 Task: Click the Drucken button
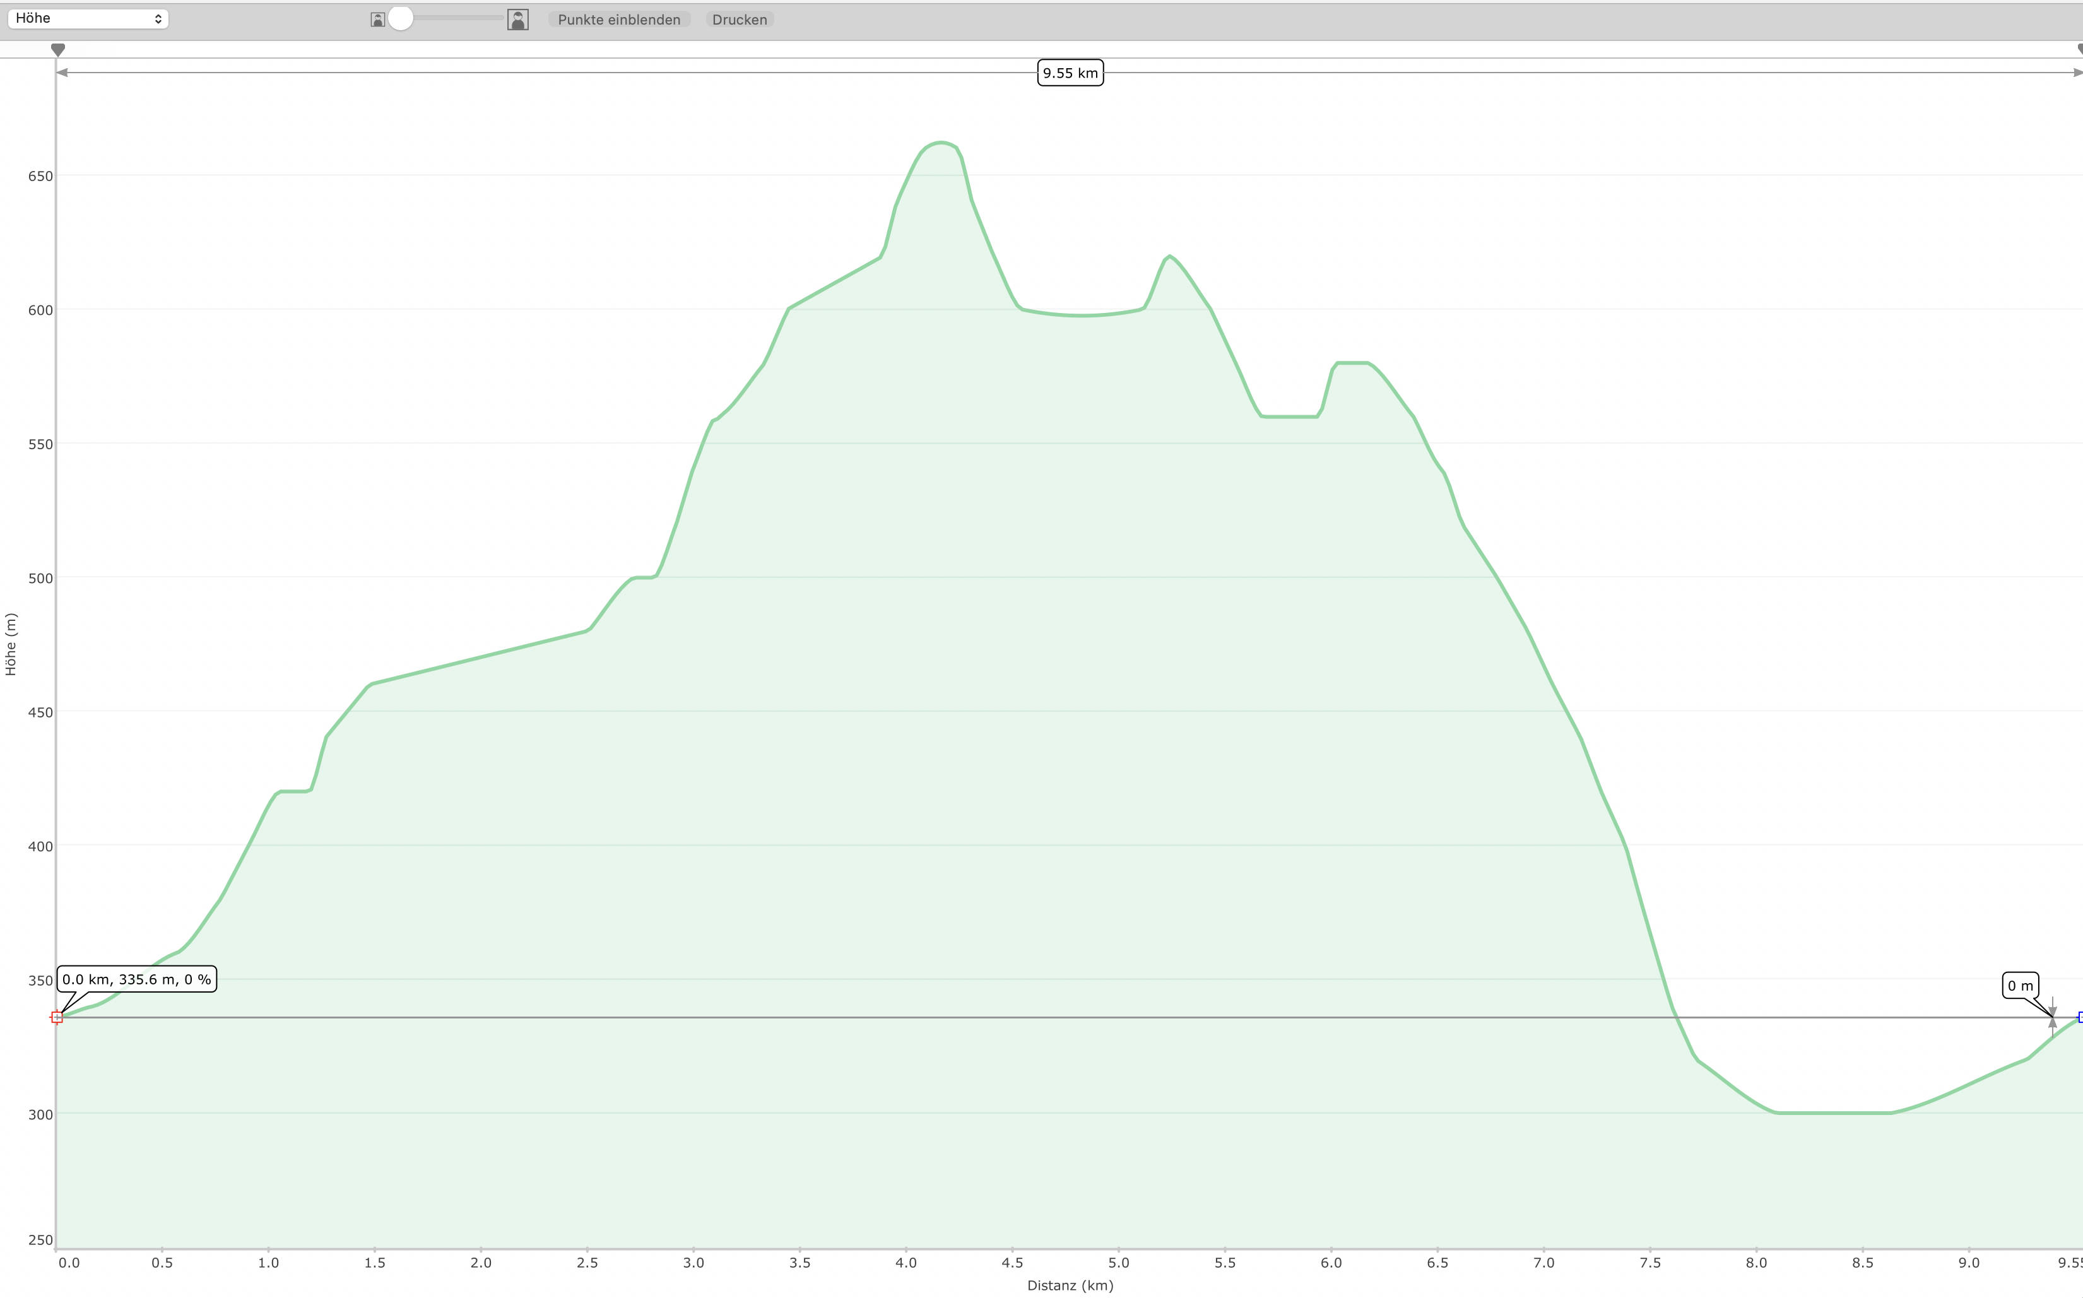point(740,19)
